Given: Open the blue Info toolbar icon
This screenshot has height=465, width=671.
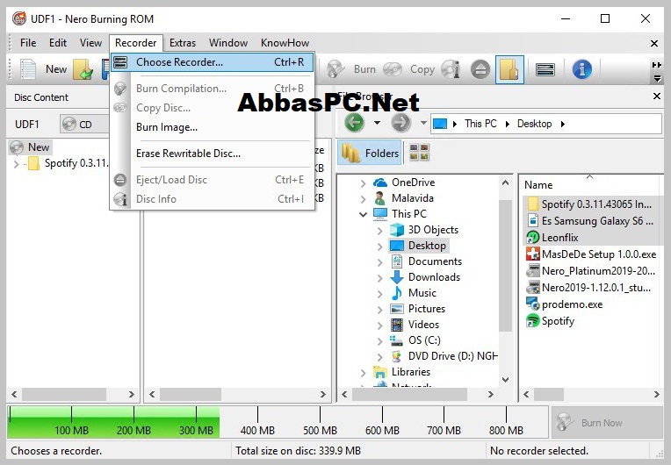Looking at the screenshot, I should [582, 69].
